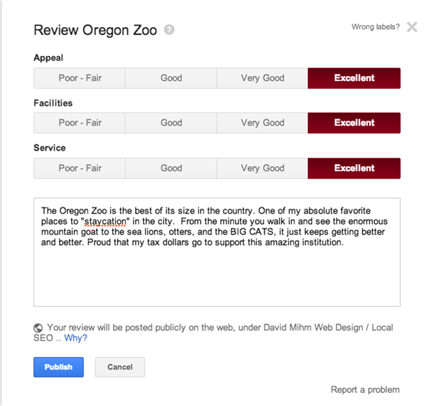Choose Very Good for Service
Viewport: 432px width, 406px height.
(263, 168)
